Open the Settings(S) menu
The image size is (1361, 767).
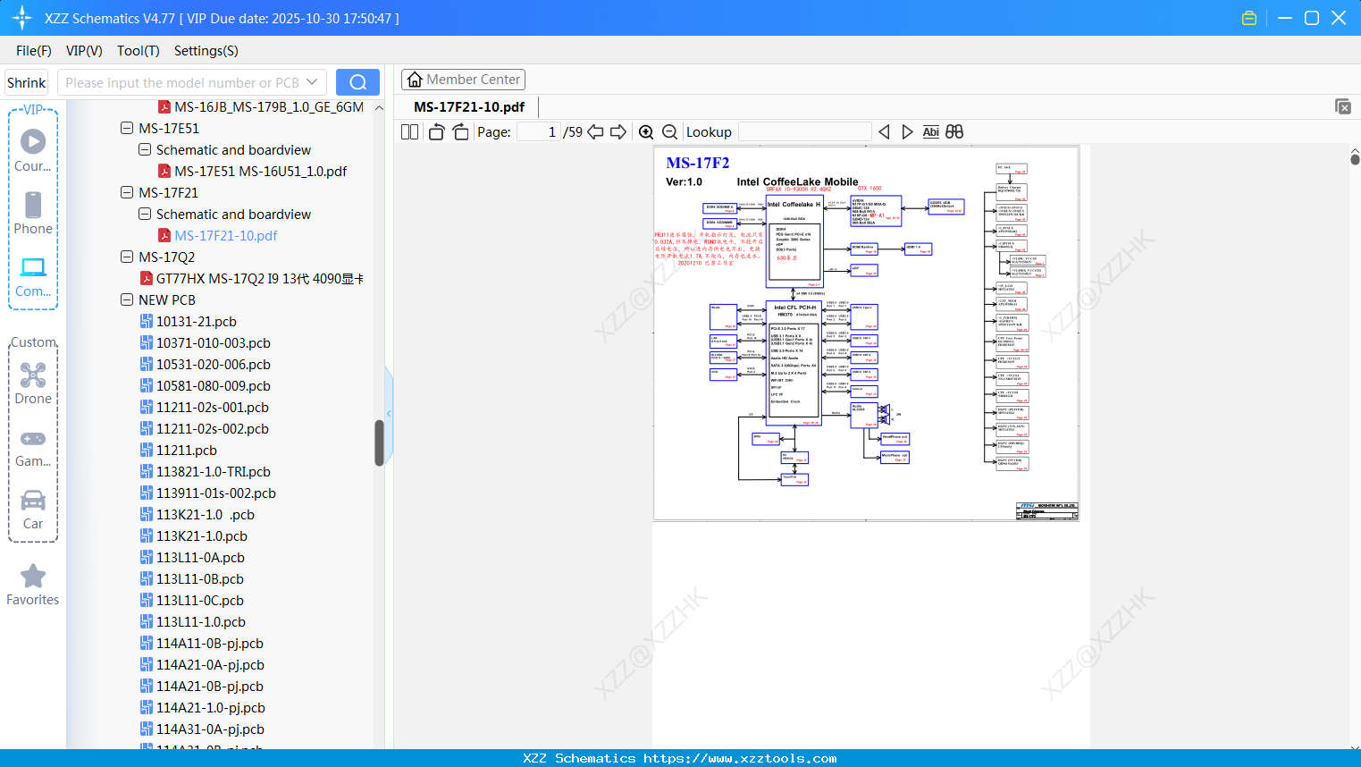[206, 51]
